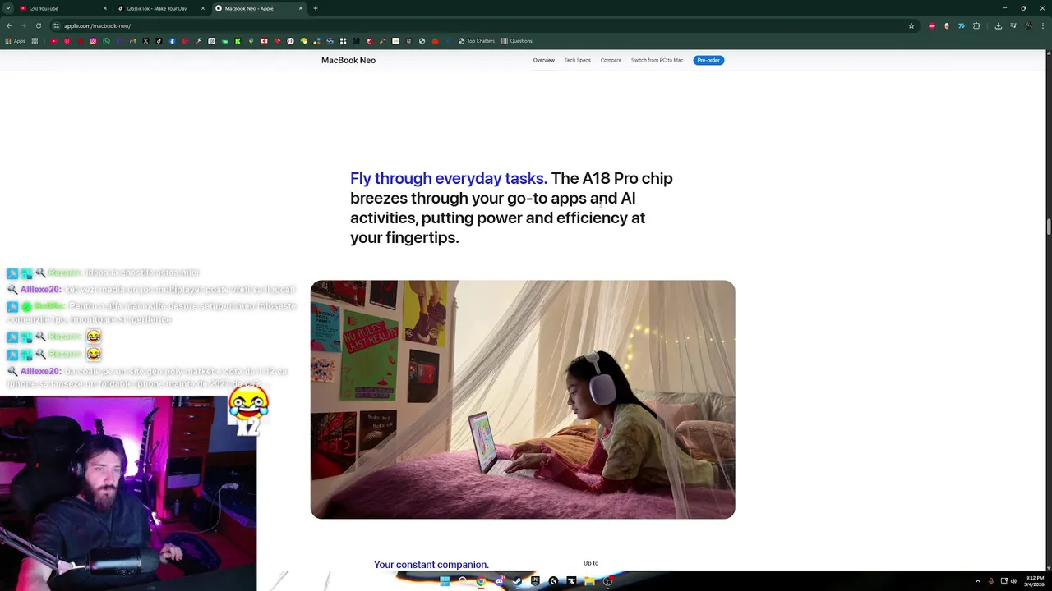
Task: Open the Extensions puzzle-piece menu
Action: point(976,25)
